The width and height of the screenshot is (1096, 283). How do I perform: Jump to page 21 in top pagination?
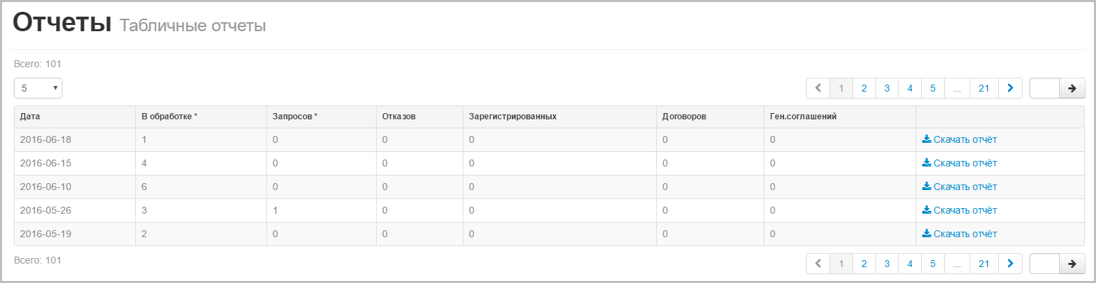[984, 88]
